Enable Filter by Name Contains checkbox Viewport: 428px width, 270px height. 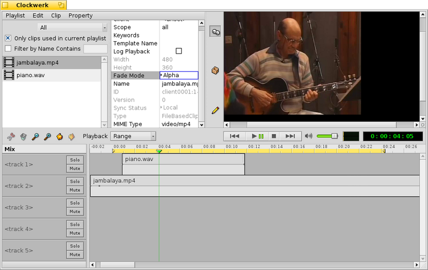click(8, 49)
